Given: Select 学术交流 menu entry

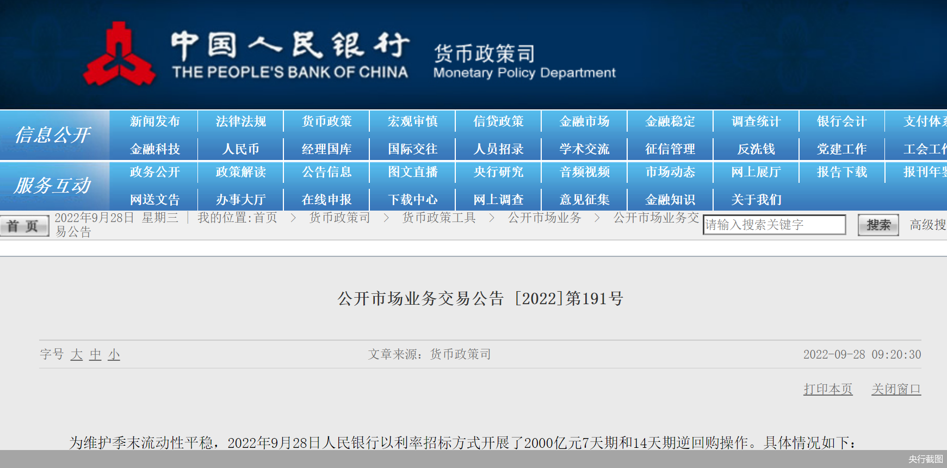Looking at the screenshot, I should [x=584, y=149].
